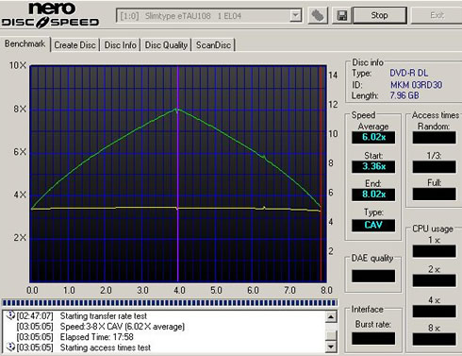Image resolution: width=462 pixels, height=356 pixels.
Task: Click log line 'Starting transfer rate test'
Action: tap(104, 315)
